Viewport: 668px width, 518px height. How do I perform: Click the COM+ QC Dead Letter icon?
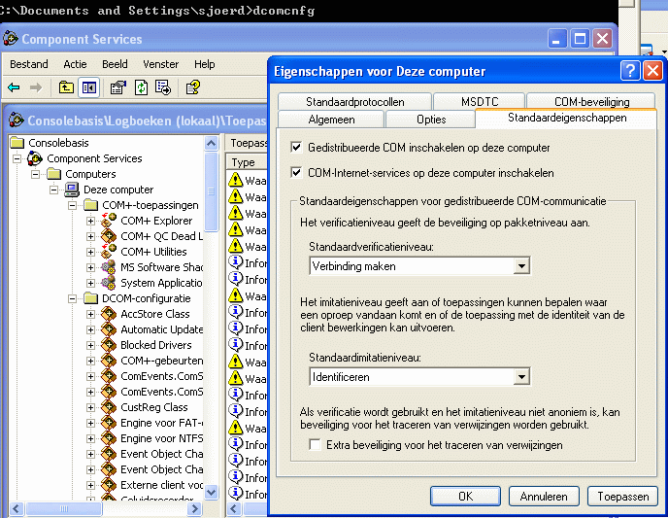[x=109, y=236]
